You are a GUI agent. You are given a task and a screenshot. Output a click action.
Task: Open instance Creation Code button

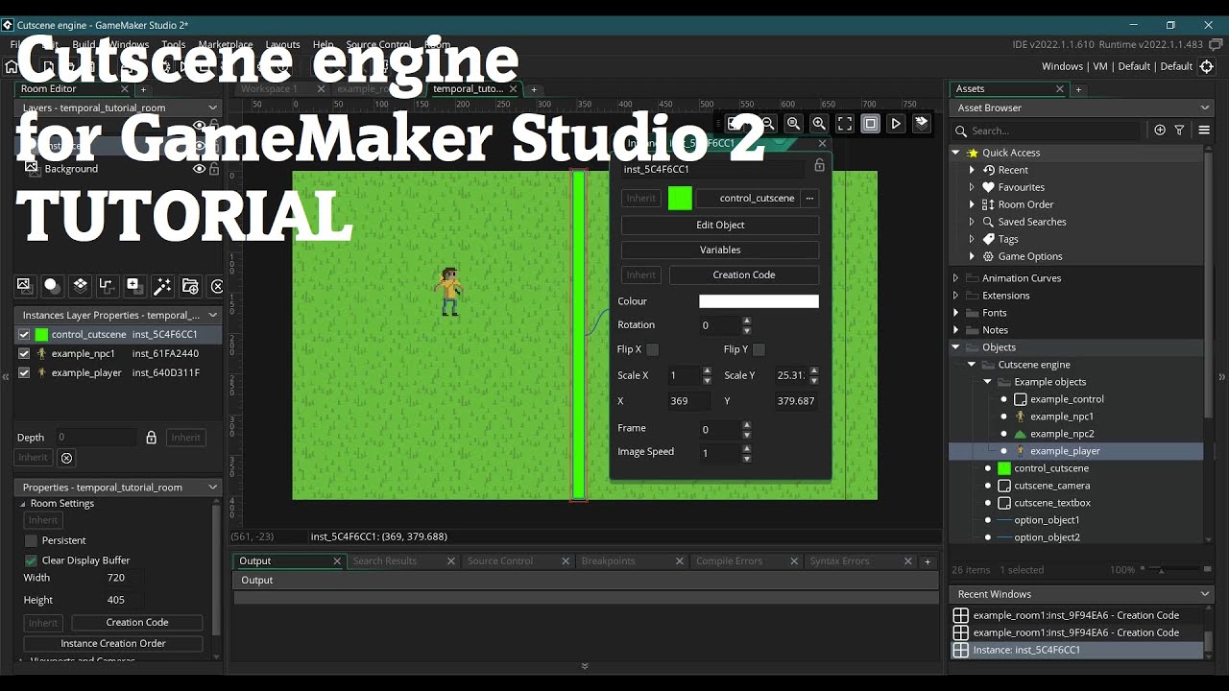click(x=744, y=274)
